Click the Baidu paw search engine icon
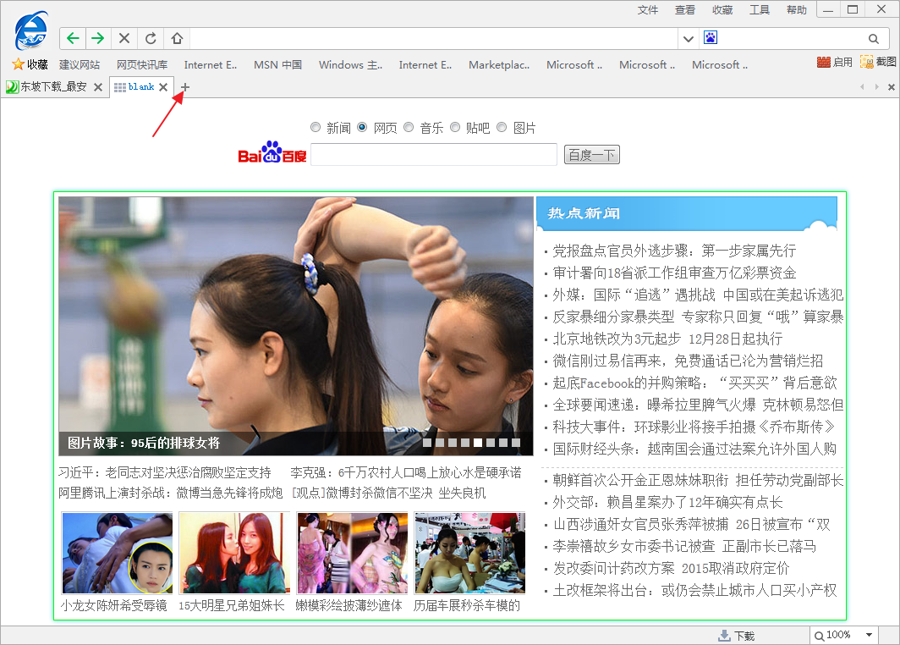The image size is (900, 645). [x=710, y=38]
